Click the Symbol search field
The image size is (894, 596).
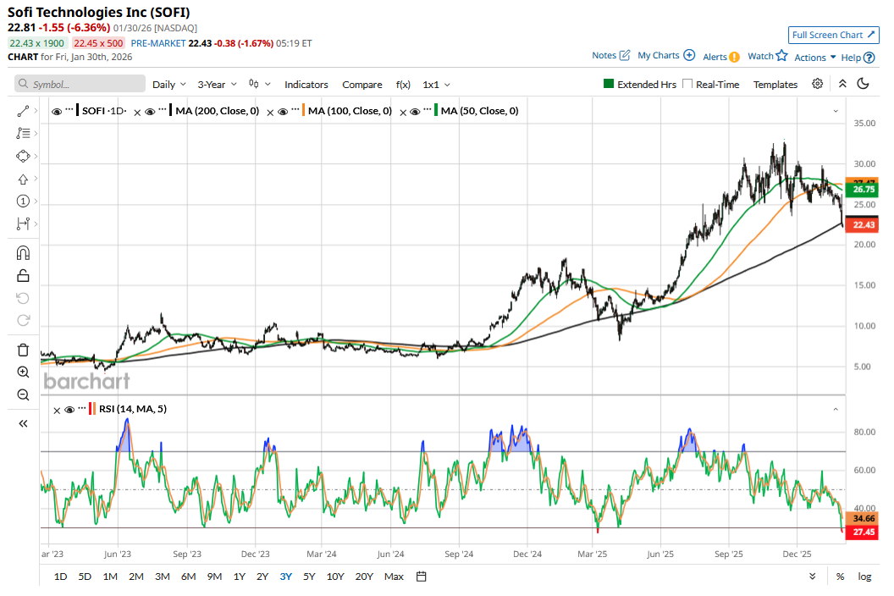80,85
